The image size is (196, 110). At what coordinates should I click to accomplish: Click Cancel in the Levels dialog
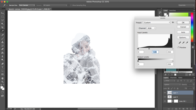[183, 27]
